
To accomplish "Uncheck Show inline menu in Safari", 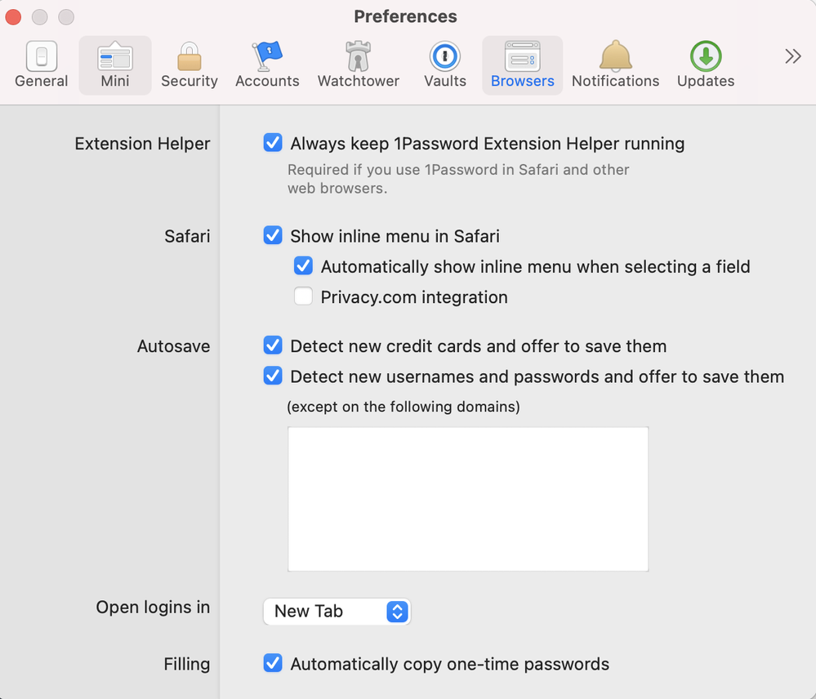I will click(273, 236).
